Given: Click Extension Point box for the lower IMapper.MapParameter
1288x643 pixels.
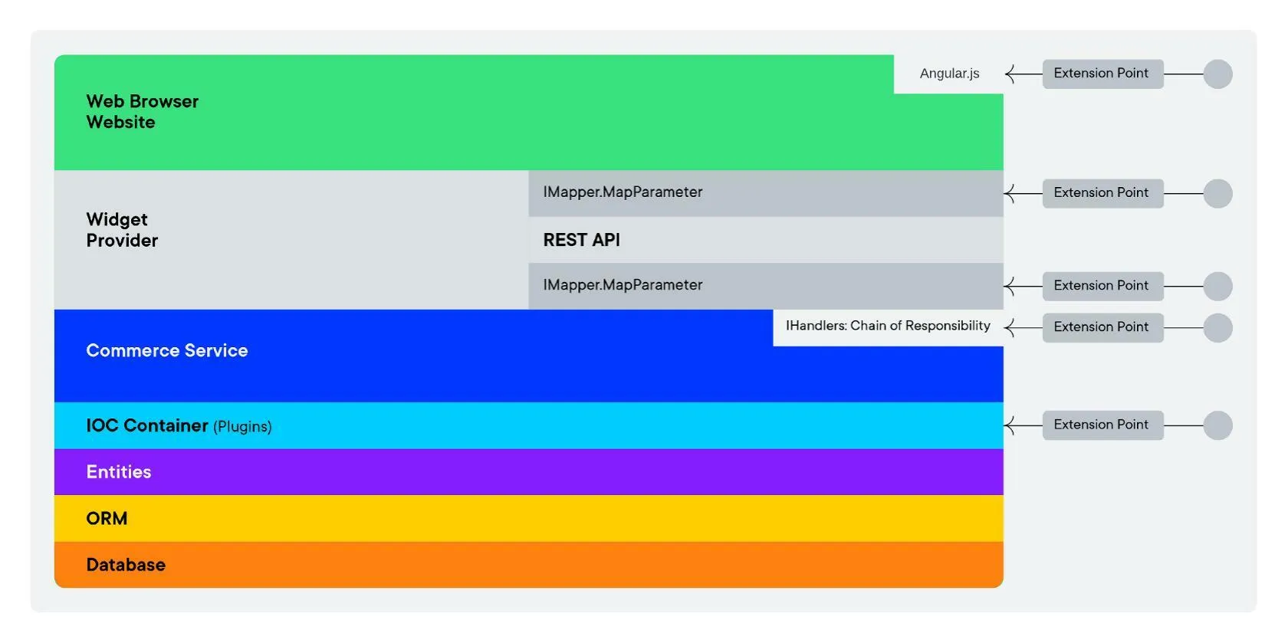Looking at the screenshot, I should pyautogui.click(x=1102, y=286).
